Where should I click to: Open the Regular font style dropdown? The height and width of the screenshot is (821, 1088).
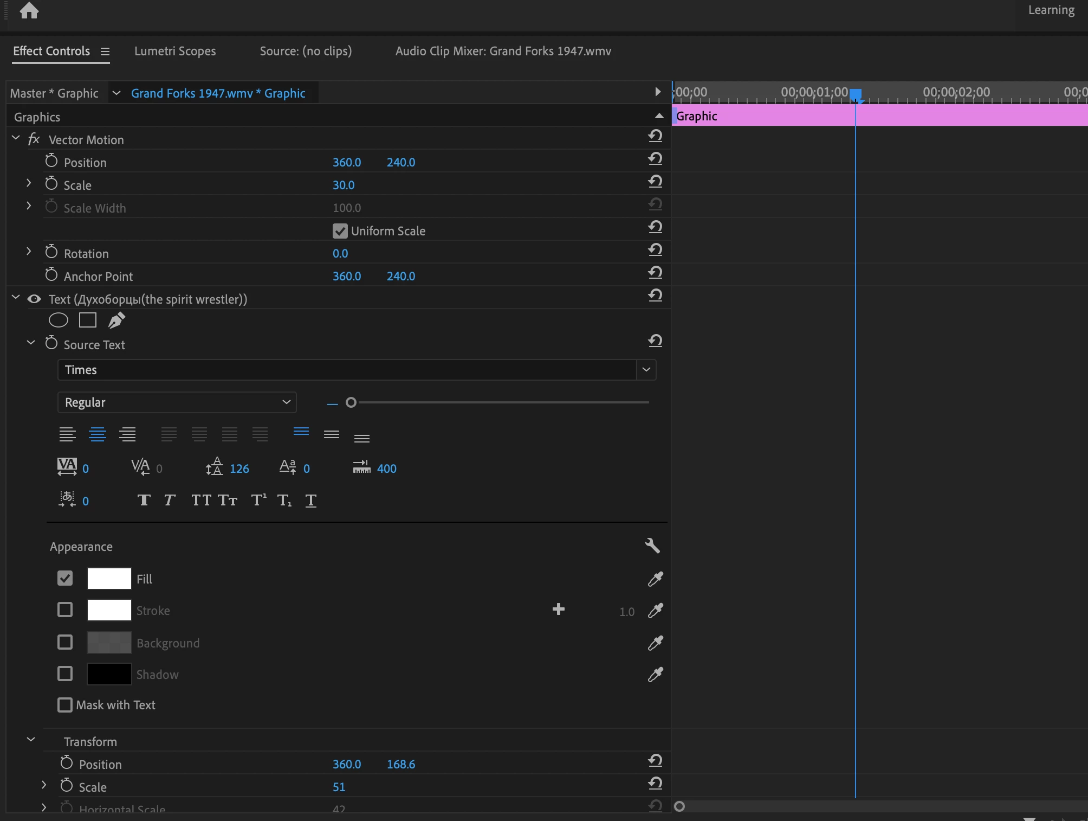(177, 402)
